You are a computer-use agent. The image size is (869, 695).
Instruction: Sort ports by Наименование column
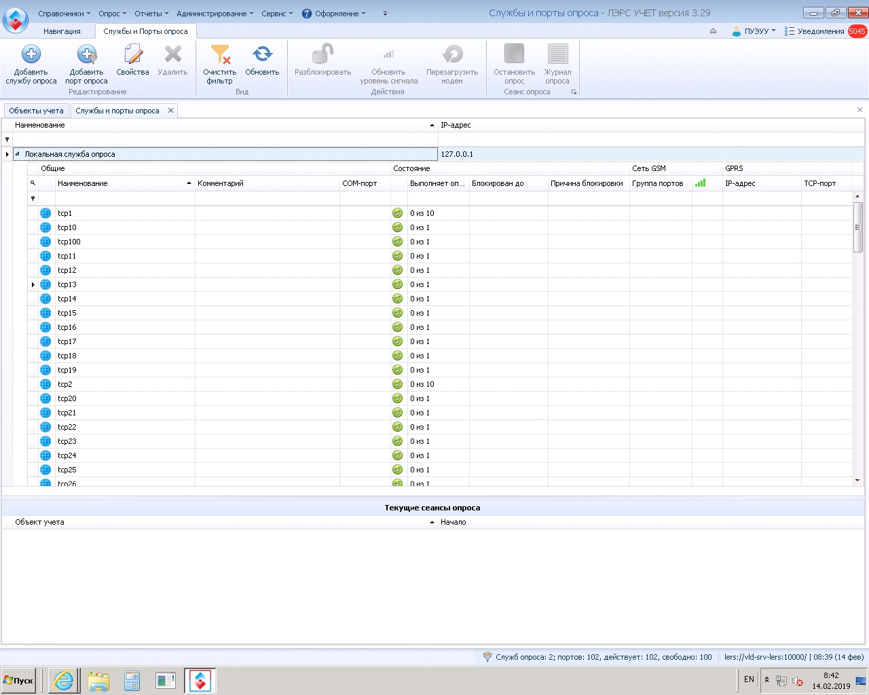tap(125, 183)
